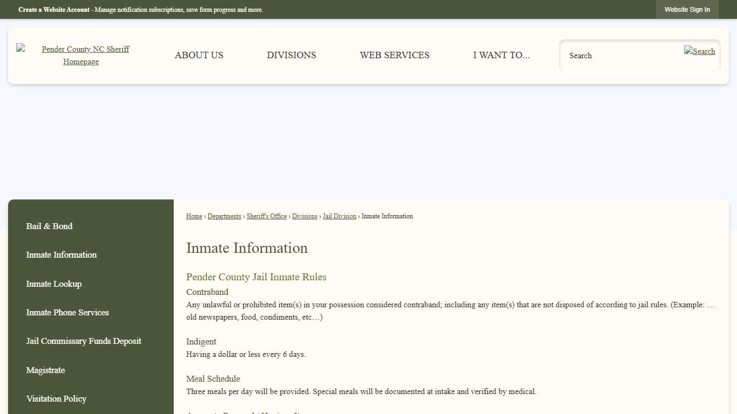
Task: Open the WEB SERVICES menu
Action: pyautogui.click(x=394, y=55)
